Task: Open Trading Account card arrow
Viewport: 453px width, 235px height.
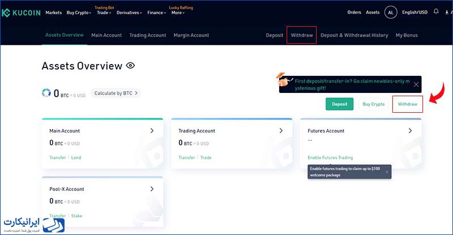Action: click(281, 131)
